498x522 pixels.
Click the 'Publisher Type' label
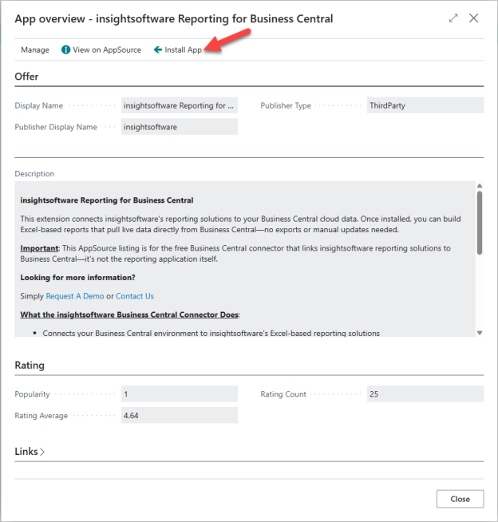tap(286, 105)
